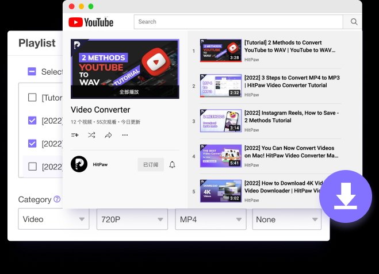Screen dimensions: 379x274
Task: Open the three-dot more options menu
Action: [125, 135]
